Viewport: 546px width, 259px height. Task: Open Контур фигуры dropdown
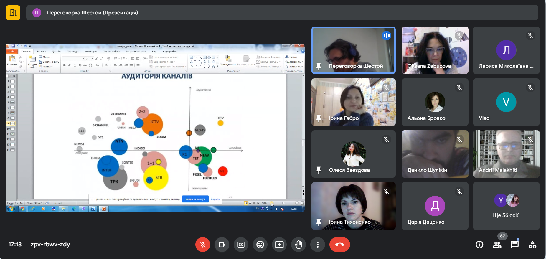pyautogui.click(x=268, y=62)
